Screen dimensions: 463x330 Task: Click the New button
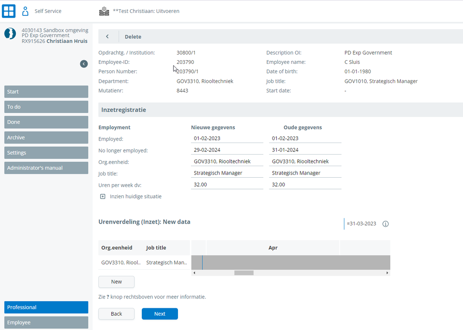click(x=116, y=282)
